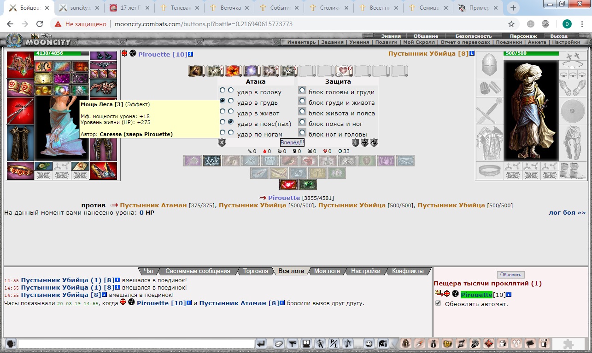Viewport: 592px width, 353px height.
Task: Switch to the Чат tab
Action: [x=149, y=271]
